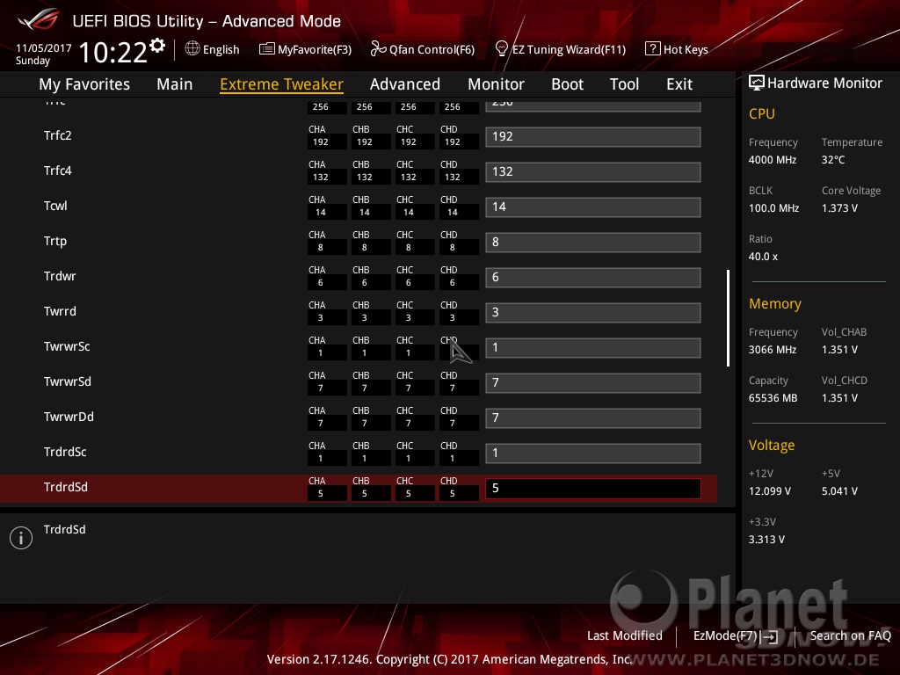
Task: Open date and time settings gear
Action: (157, 46)
